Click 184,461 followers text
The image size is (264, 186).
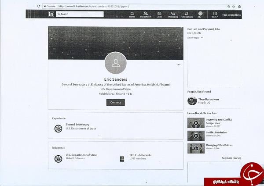pos(75,158)
